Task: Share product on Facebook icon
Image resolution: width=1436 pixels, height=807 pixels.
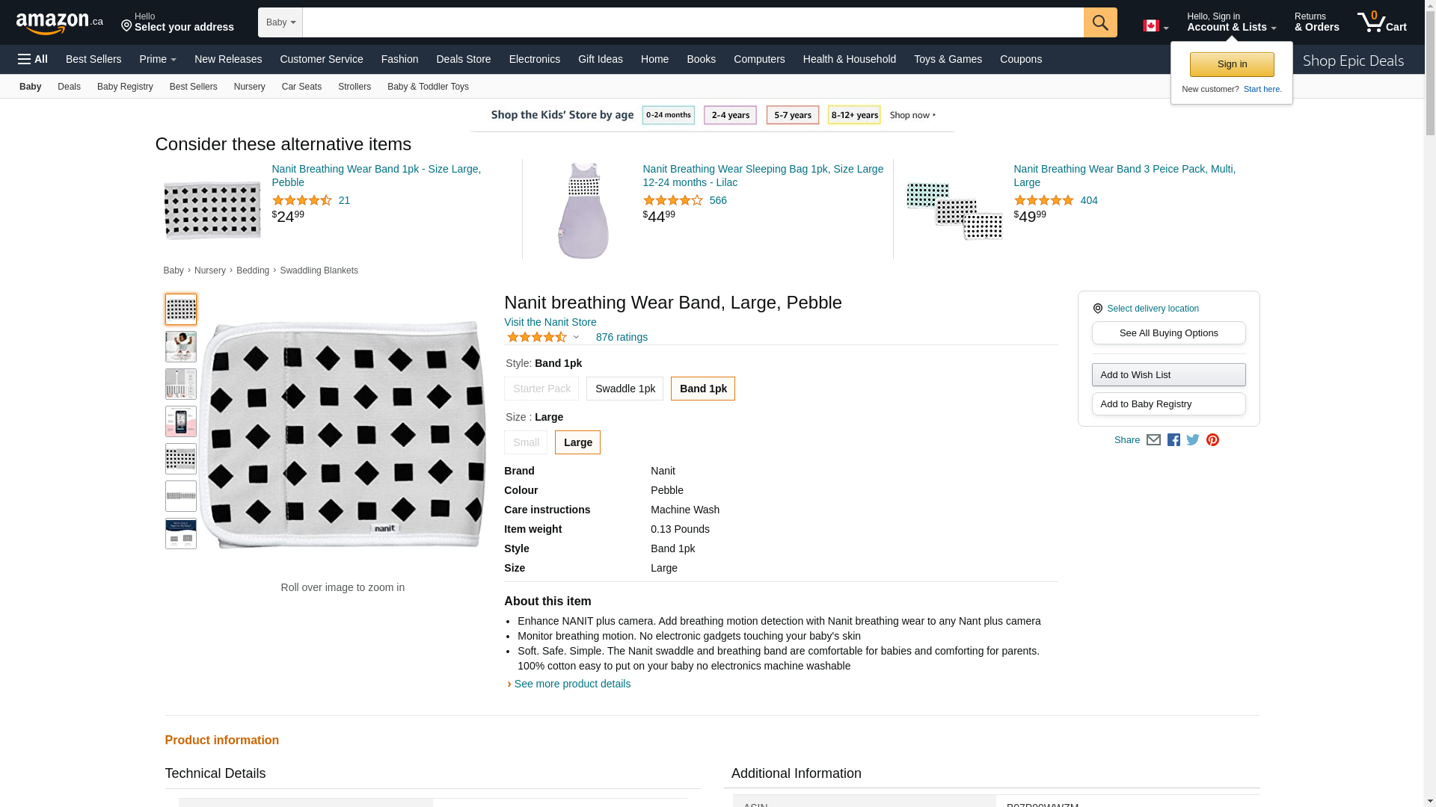Action: pos(1173,440)
